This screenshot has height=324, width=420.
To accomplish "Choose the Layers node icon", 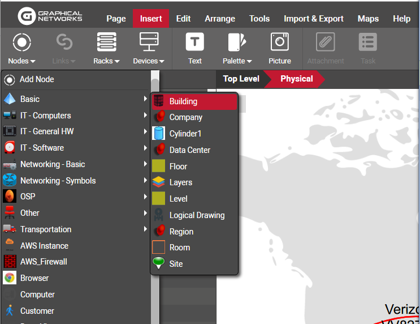I will pyautogui.click(x=159, y=182).
